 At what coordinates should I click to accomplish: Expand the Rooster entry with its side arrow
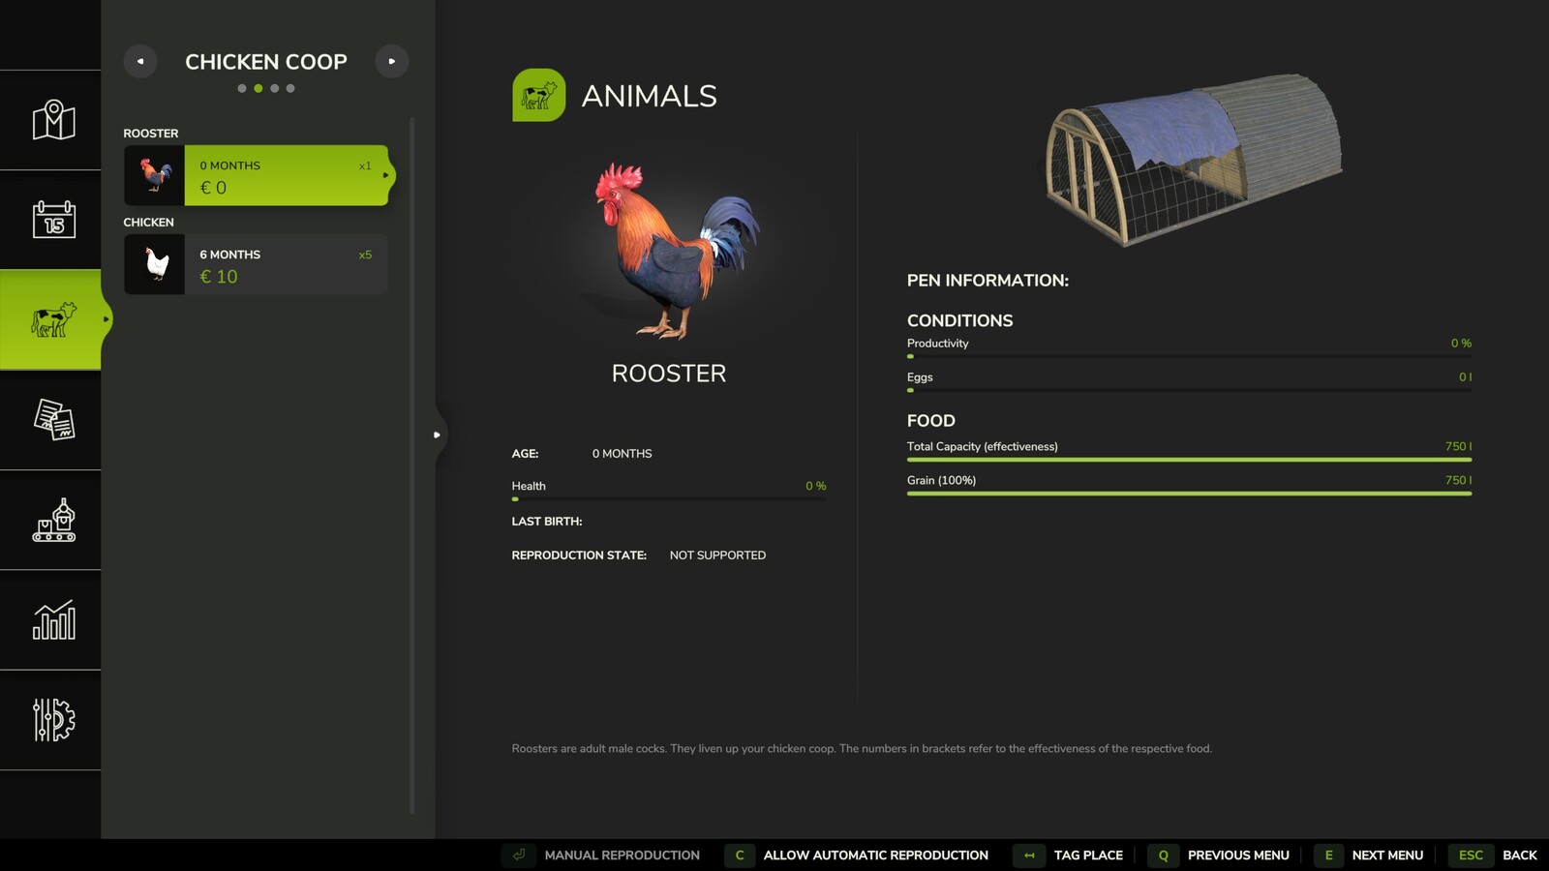[386, 176]
